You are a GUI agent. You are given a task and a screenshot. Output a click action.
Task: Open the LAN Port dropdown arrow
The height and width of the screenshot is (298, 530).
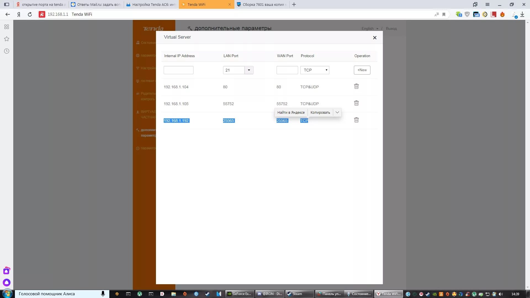pos(249,70)
